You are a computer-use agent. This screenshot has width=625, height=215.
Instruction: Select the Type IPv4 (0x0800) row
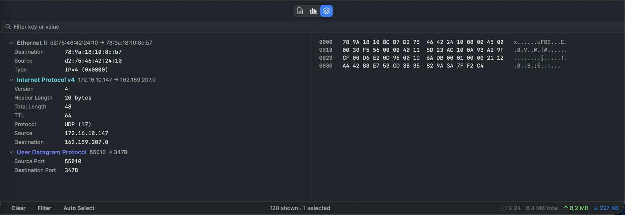[x=157, y=70]
